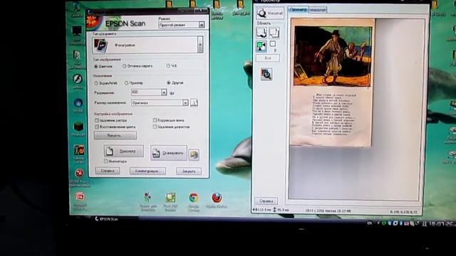Open the Размер назначения target size dropdown
The width and height of the screenshot is (456, 256).
[160, 102]
